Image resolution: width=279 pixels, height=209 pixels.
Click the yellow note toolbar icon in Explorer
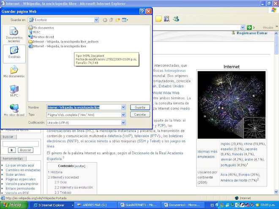coord(159,19)
